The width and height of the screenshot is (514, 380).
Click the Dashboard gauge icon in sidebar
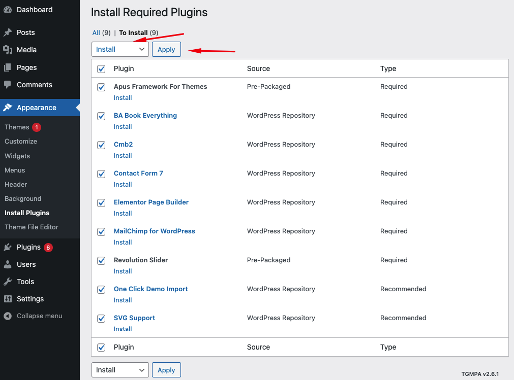(x=8, y=10)
